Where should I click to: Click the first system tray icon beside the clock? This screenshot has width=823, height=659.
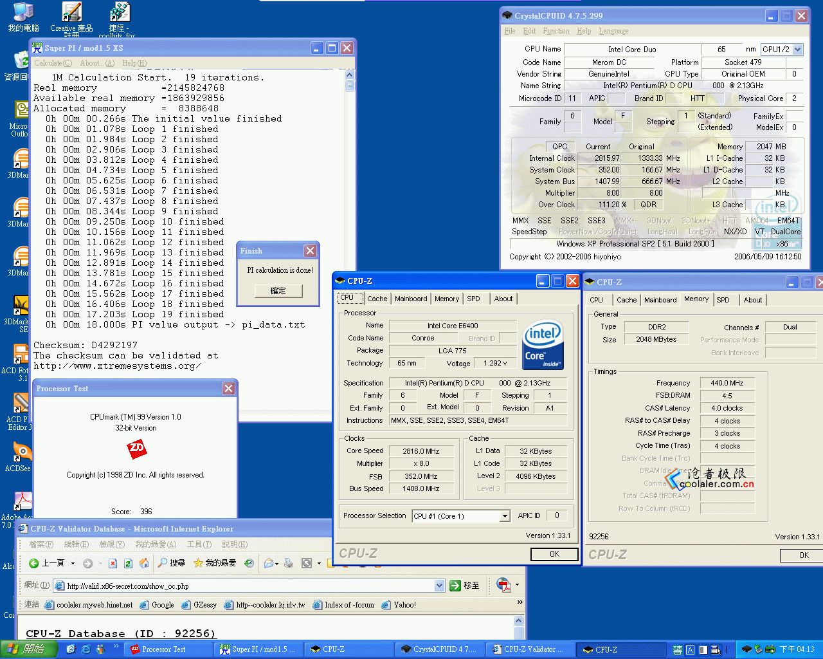pos(746,649)
